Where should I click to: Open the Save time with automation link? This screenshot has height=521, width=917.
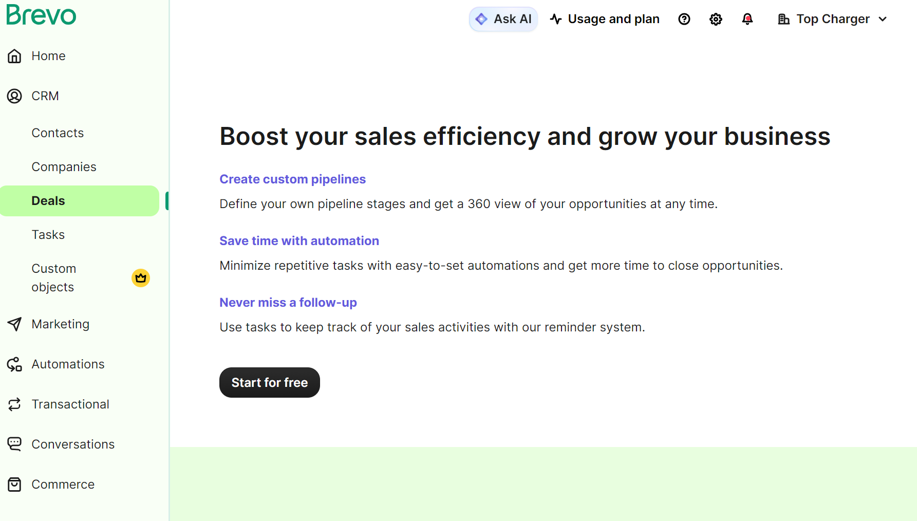(x=300, y=240)
